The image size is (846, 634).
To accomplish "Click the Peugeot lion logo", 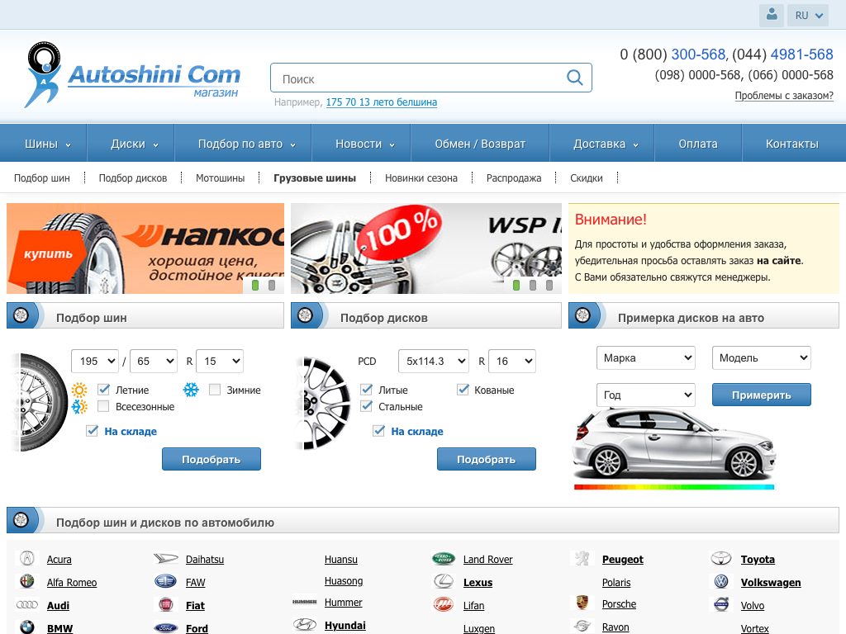I will 582,559.
